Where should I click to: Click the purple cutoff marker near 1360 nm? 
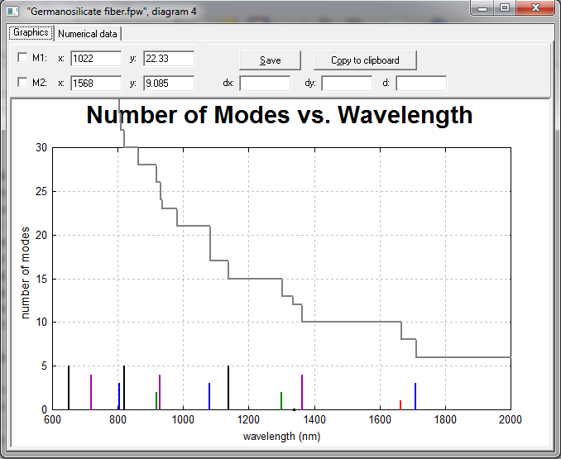(302, 392)
